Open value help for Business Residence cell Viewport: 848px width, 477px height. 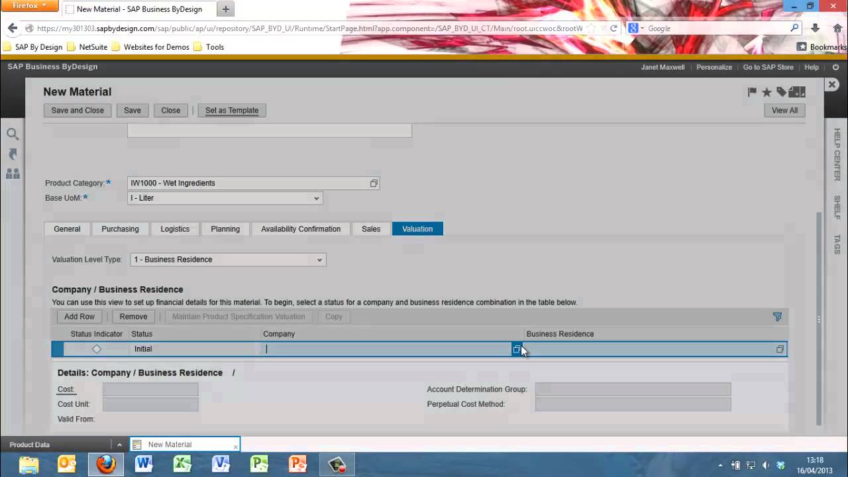(780, 349)
